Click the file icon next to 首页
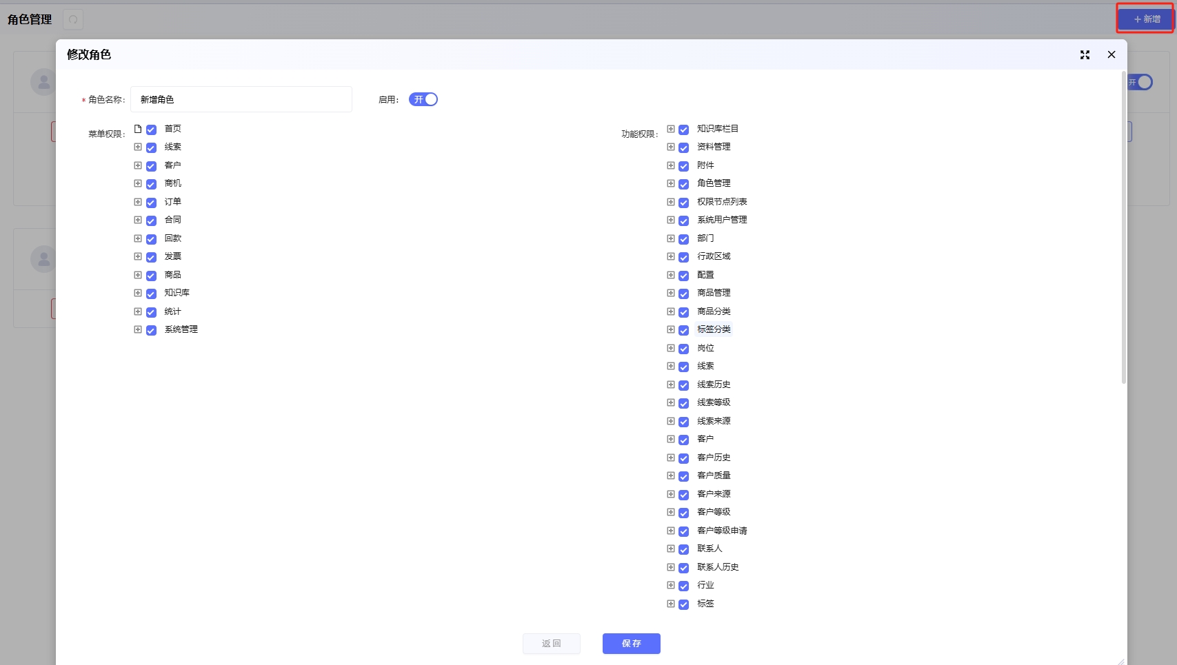 [x=138, y=129]
